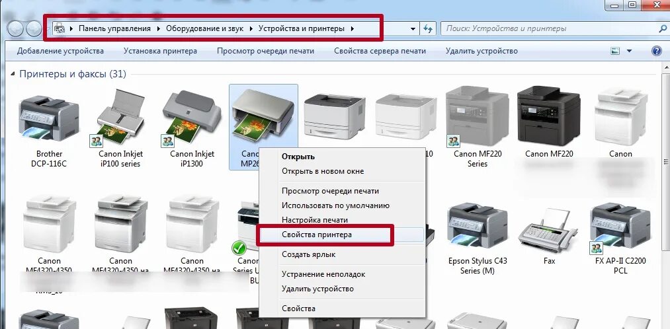Click the search magnifier icon
Viewport: 670px width, 329px height.
point(663,28)
